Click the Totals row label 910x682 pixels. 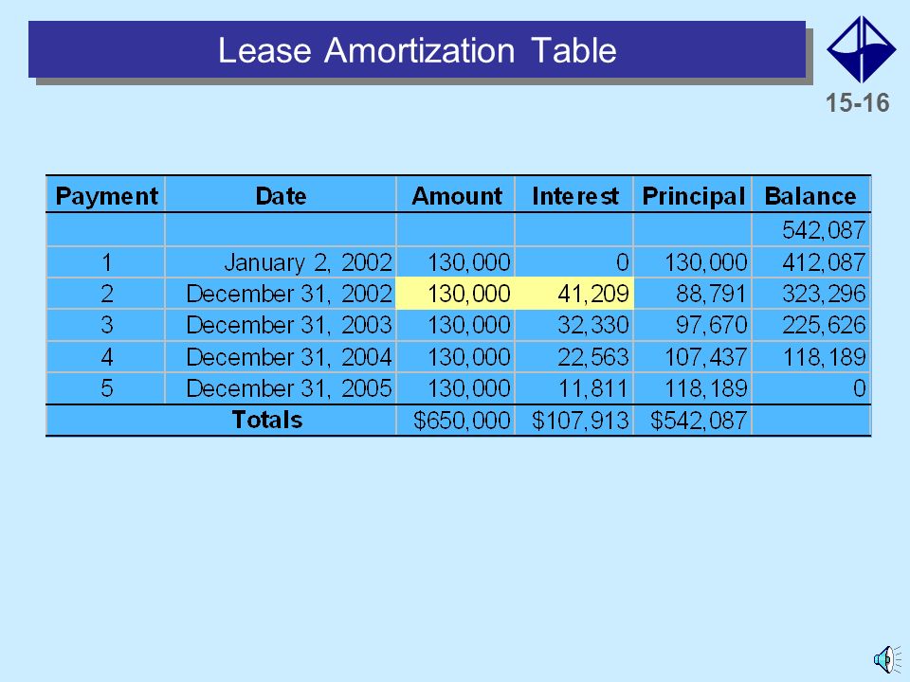tap(267, 420)
